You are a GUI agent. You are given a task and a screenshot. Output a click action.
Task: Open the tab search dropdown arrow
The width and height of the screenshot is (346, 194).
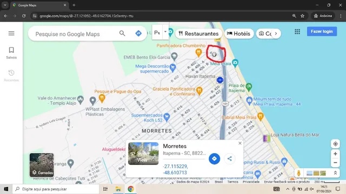pos(5,5)
